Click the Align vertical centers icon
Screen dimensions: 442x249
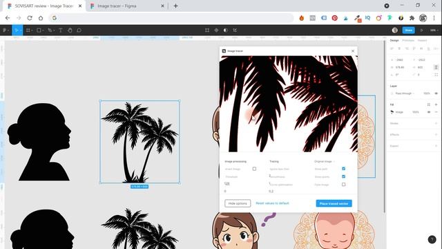pyautogui.click(x=421, y=48)
